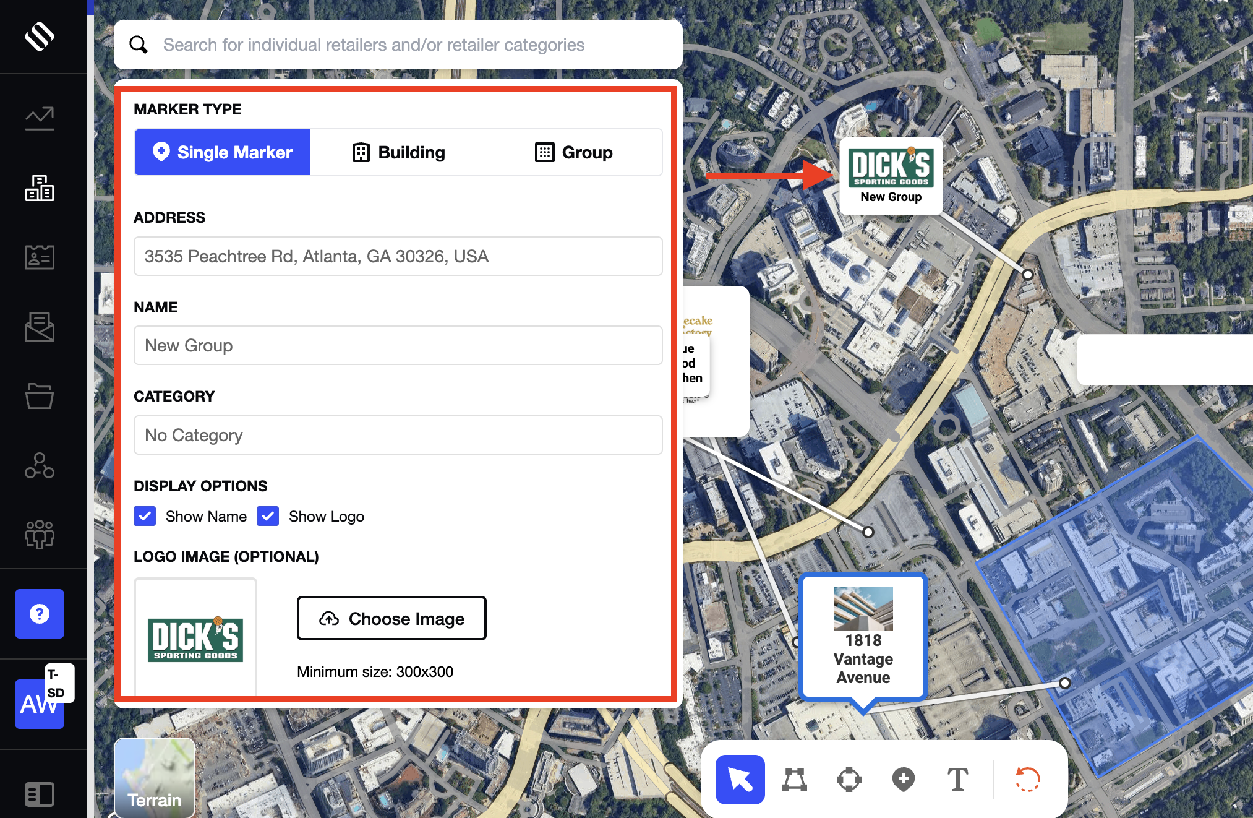This screenshot has width=1253, height=818.
Task: Select the text annotation tool
Action: (x=957, y=779)
